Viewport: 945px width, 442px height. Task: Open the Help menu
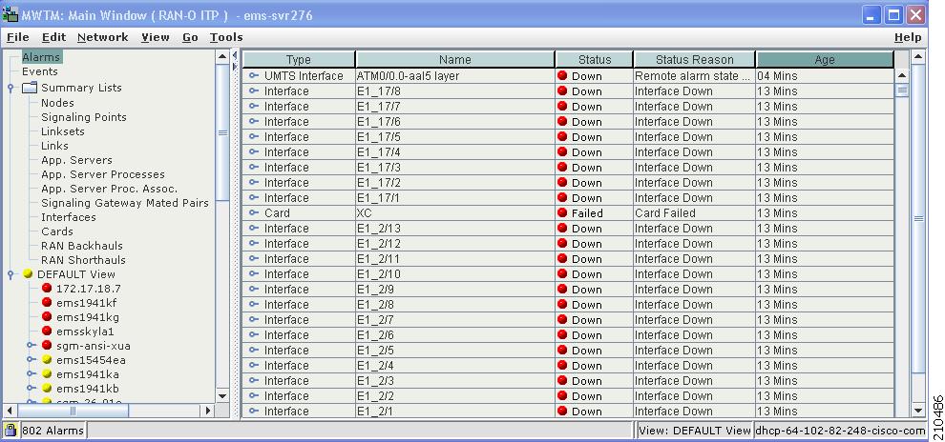coord(907,37)
